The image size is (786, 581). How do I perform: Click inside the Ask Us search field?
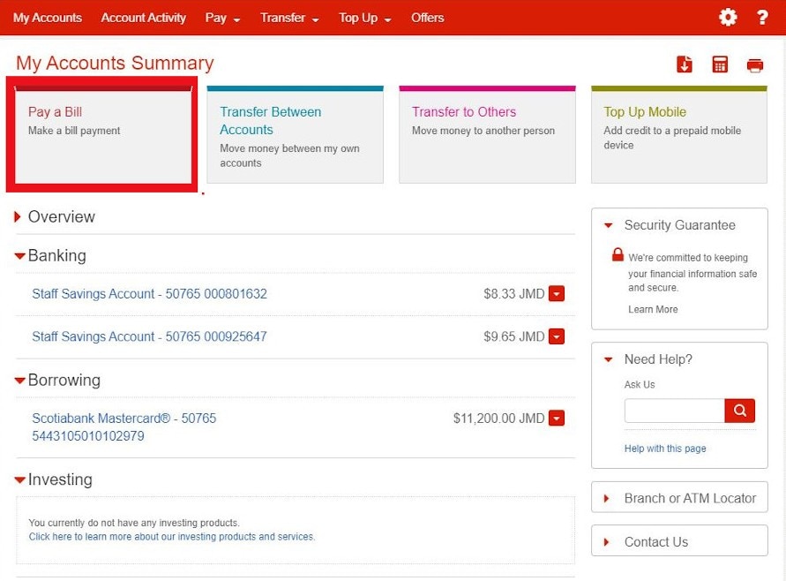[674, 411]
